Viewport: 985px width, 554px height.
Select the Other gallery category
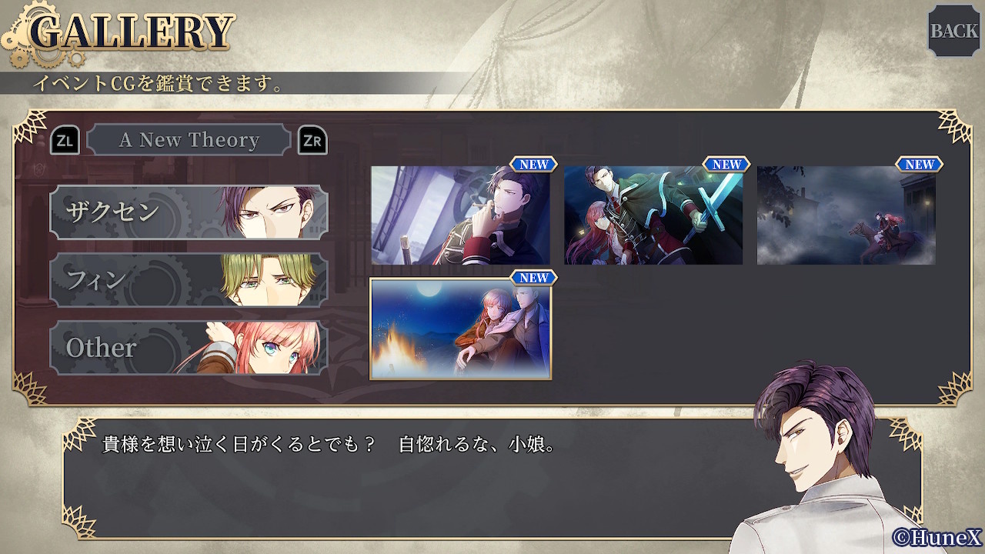[189, 348]
